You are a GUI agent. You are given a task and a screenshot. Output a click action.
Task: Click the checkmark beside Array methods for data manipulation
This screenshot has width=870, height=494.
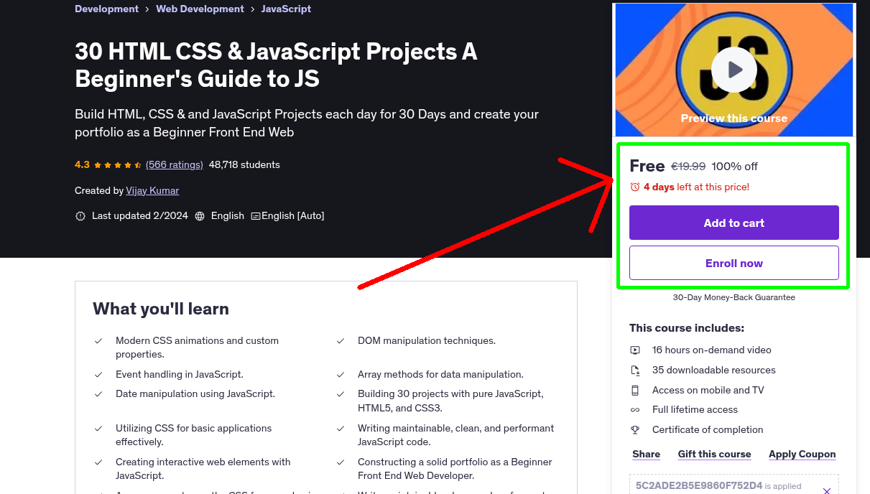coord(341,375)
